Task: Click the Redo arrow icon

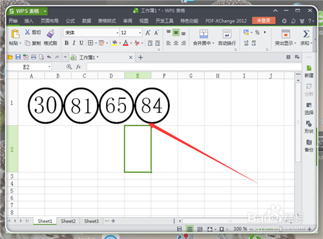Action: [57, 57]
